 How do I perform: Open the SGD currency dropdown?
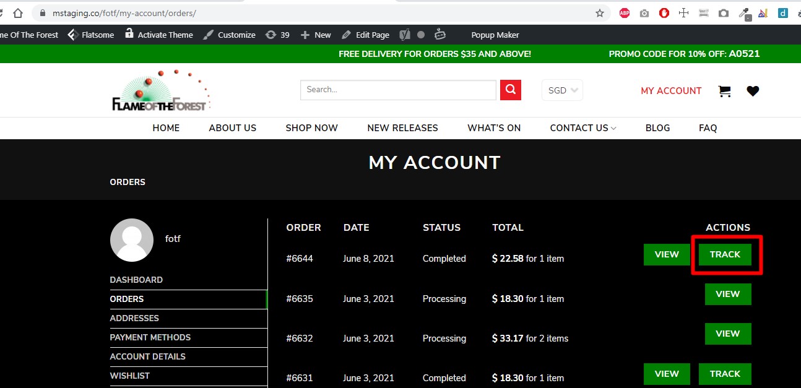562,90
